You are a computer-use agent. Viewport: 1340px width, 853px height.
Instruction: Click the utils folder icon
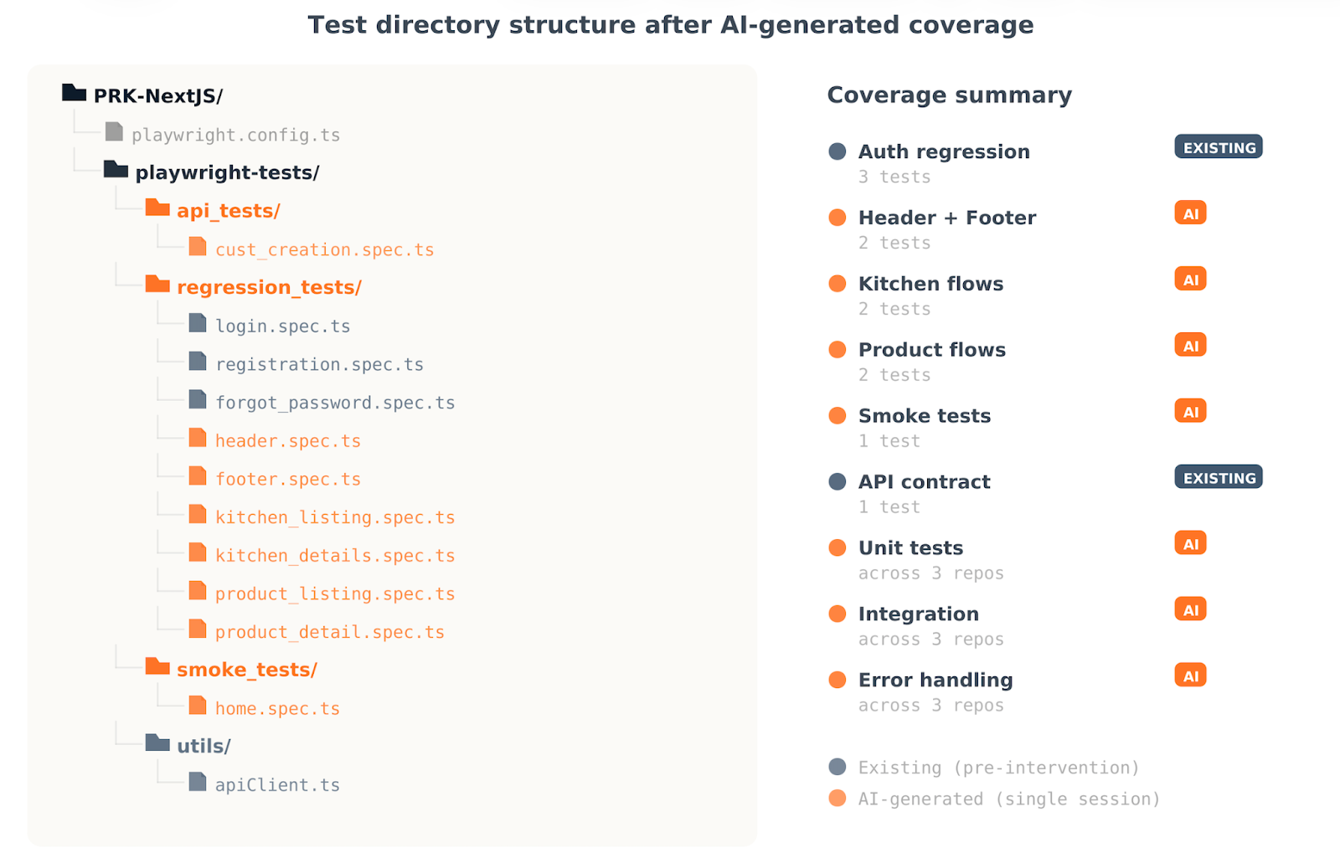(157, 743)
